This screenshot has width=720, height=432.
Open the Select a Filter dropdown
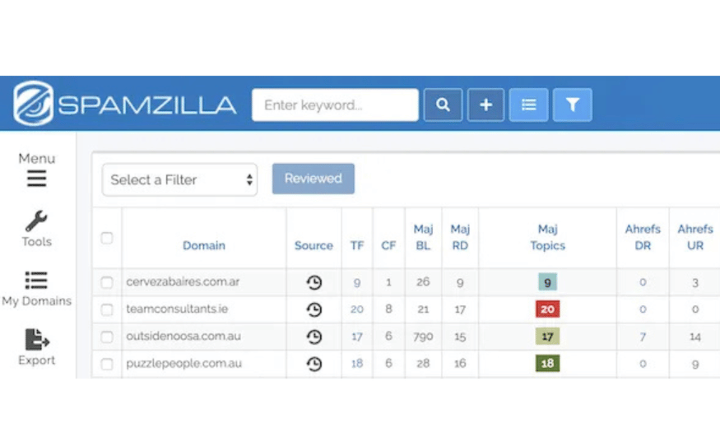coord(179,179)
